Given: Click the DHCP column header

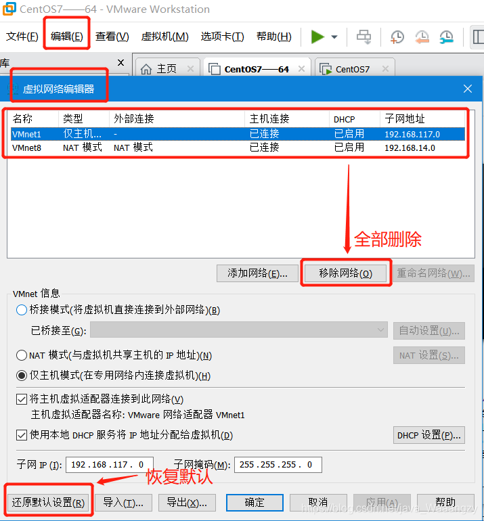Looking at the screenshot, I should point(355,118).
